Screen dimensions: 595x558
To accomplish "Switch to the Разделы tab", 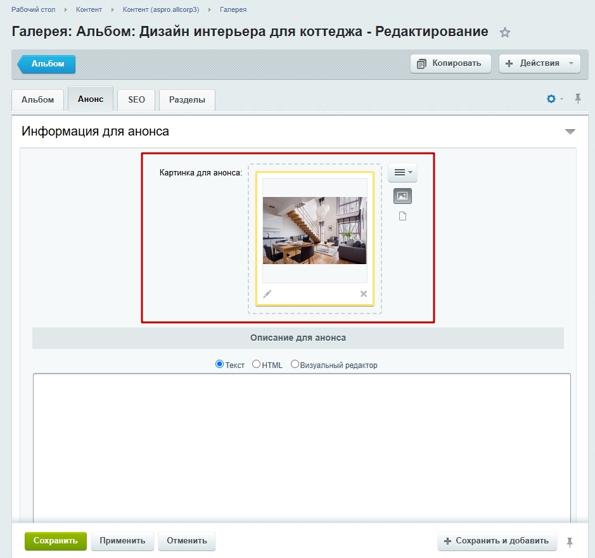I will 187,100.
